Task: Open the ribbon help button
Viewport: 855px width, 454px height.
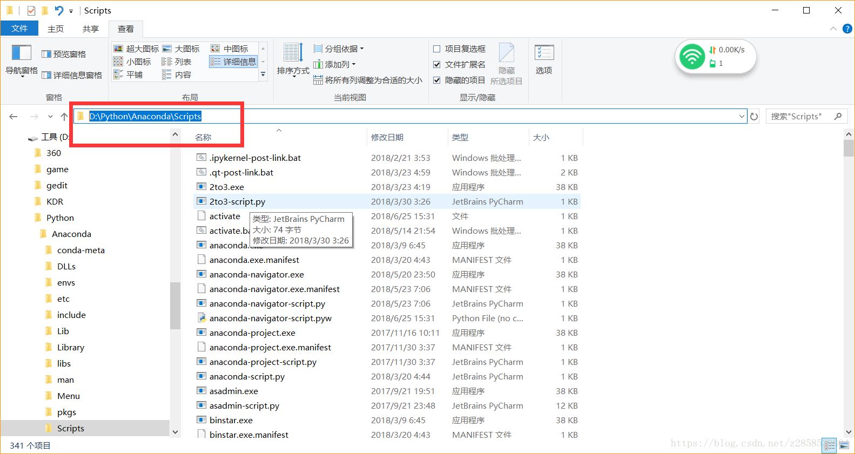Action: click(x=847, y=29)
